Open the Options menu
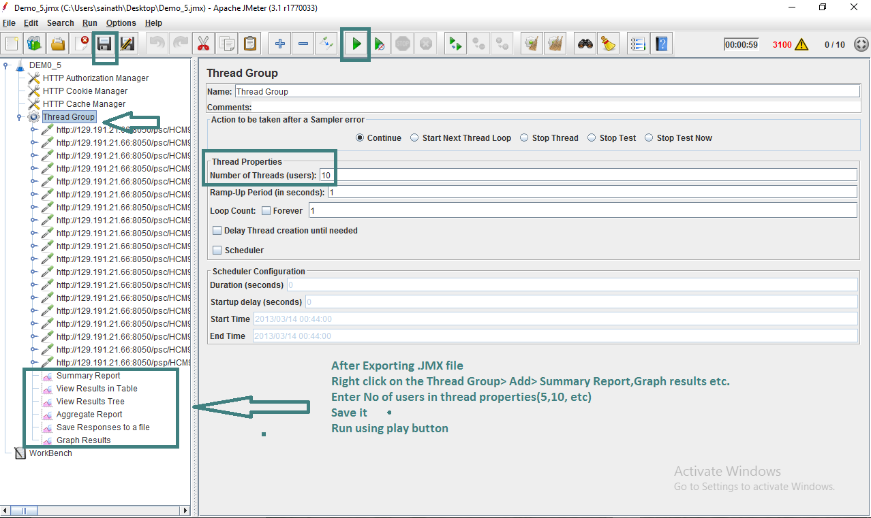 coord(121,23)
